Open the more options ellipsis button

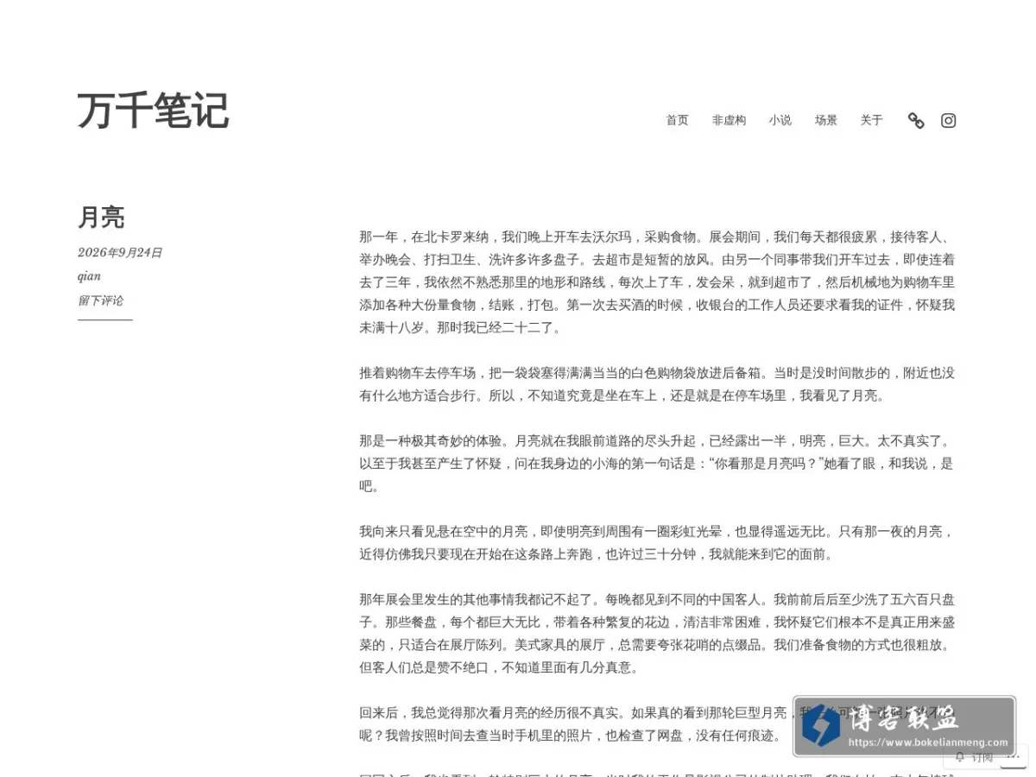pyautogui.click(x=1014, y=756)
